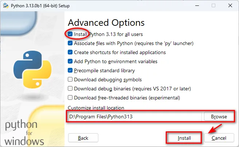The width and height of the screenshot is (239, 147).
Task: Click the Python snake logo graphic
Action: pos(32,69)
